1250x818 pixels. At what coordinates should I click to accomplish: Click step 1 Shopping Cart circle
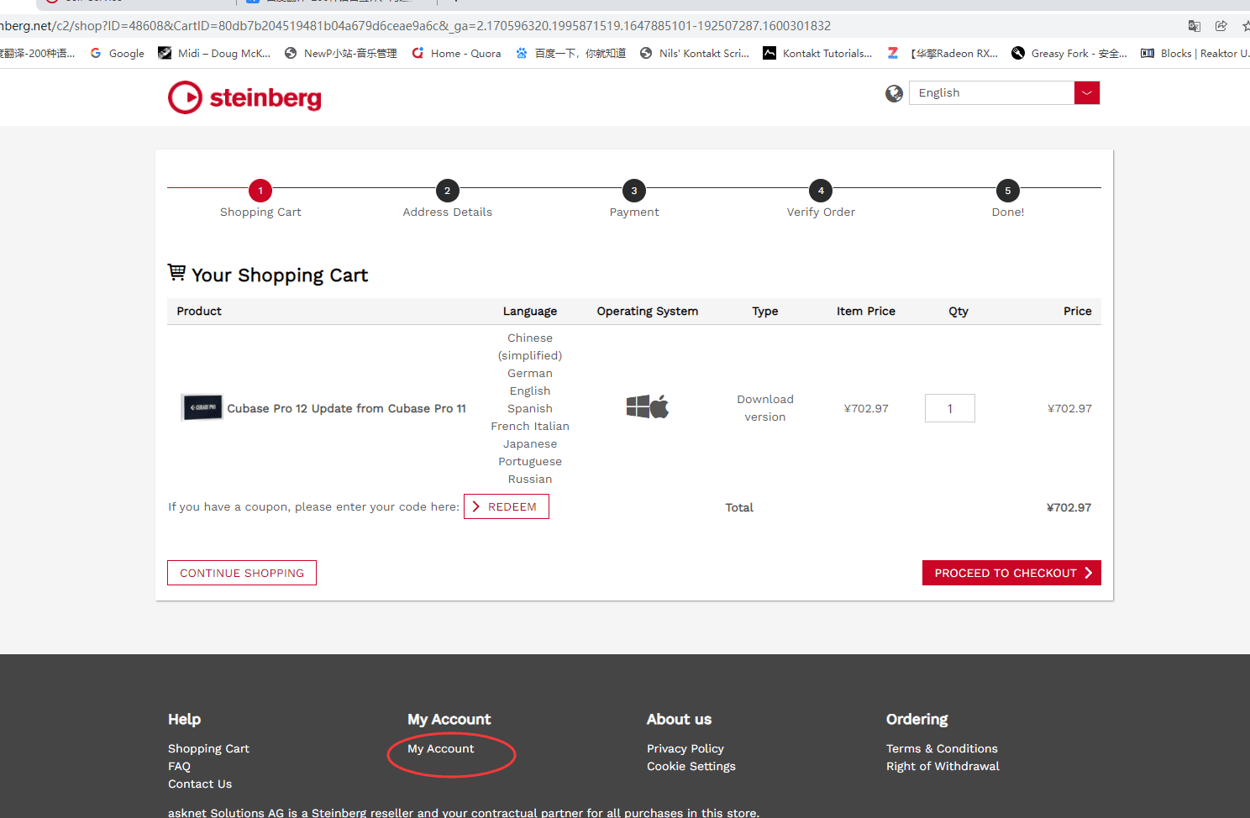[x=260, y=191]
